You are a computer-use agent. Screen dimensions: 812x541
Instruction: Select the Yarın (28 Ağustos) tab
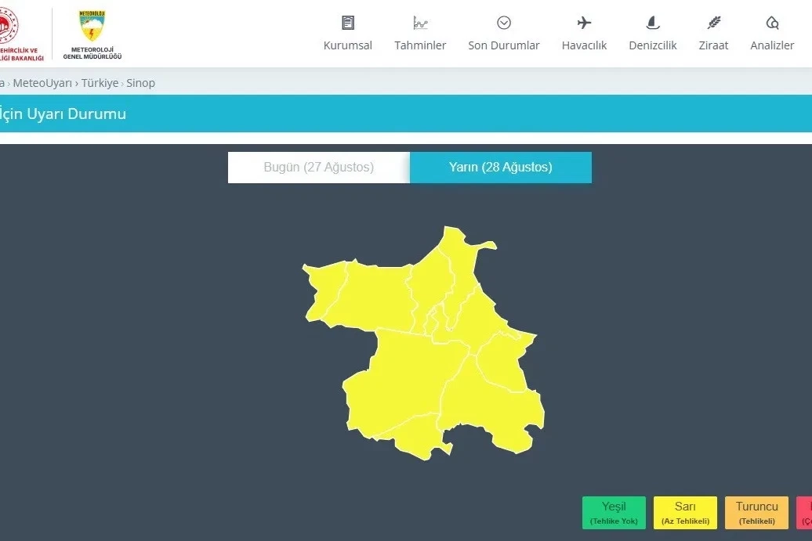coord(501,167)
